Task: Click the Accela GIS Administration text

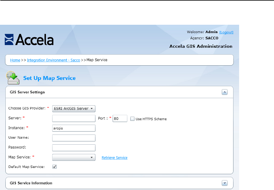Action: (x=201, y=46)
